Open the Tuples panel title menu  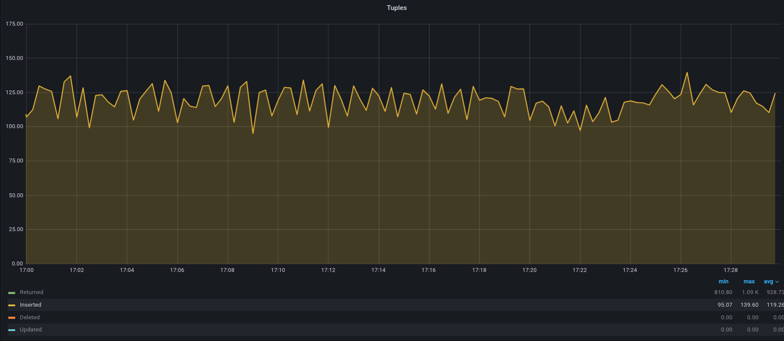(x=396, y=8)
